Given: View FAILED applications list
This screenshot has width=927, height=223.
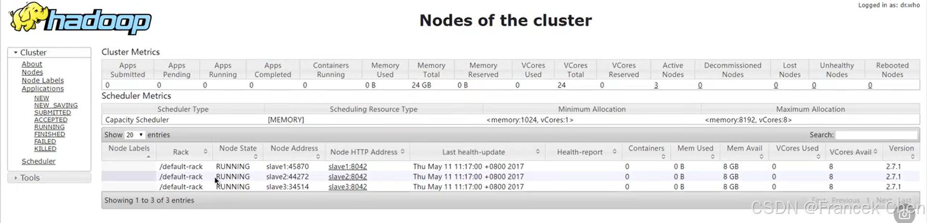Looking at the screenshot, I should point(45,142).
